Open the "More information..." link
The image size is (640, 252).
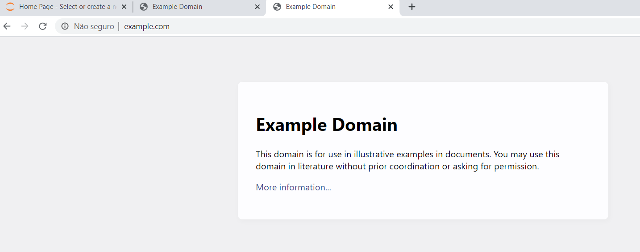293,187
